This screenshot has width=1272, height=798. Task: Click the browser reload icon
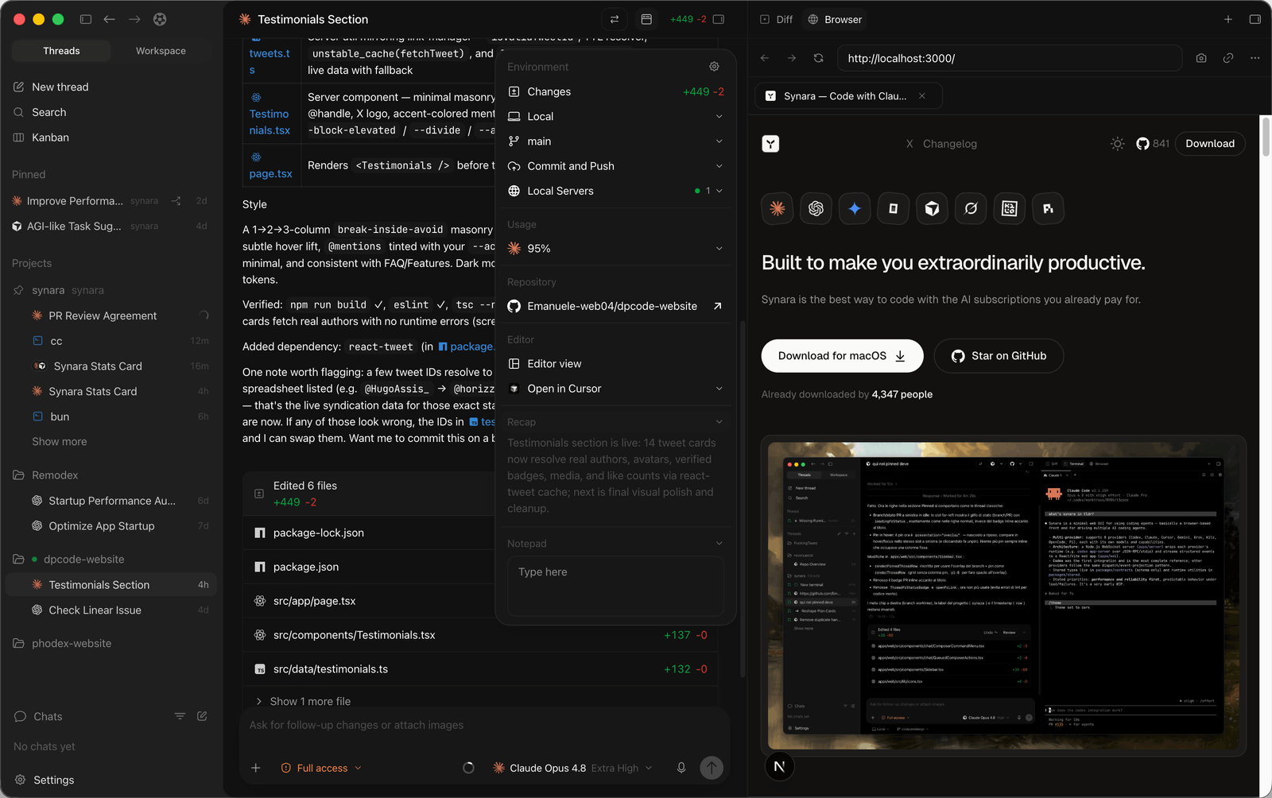818,58
